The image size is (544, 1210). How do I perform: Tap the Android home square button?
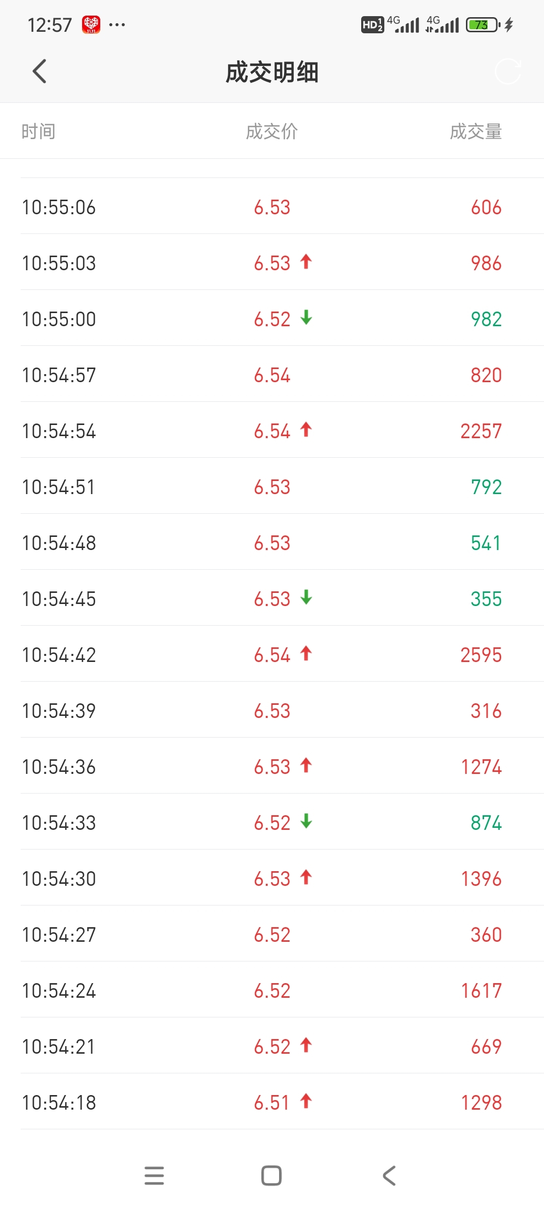[x=271, y=1175]
